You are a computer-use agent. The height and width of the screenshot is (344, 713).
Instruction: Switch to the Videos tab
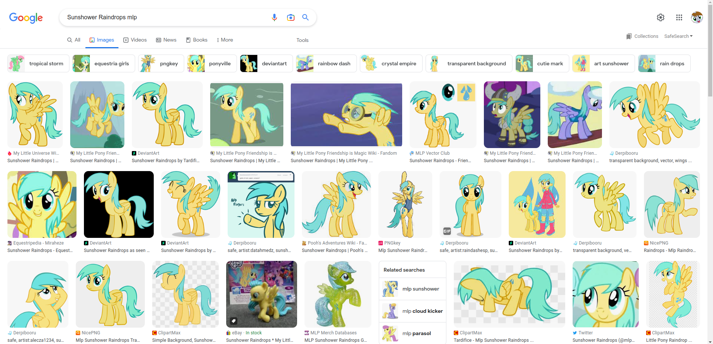click(x=135, y=40)
